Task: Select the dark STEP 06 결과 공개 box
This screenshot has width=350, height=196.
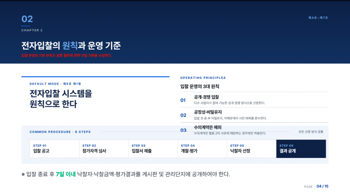Action: [x=301, y=149]
